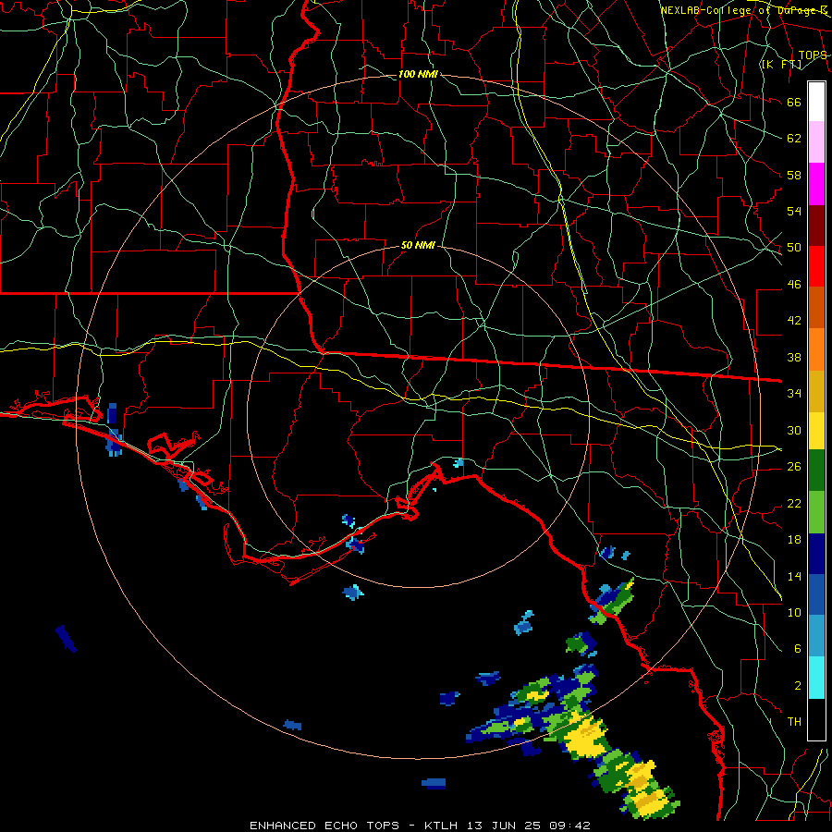
Task: Click the "18" legend value
Action: click(x=794, y=540)
